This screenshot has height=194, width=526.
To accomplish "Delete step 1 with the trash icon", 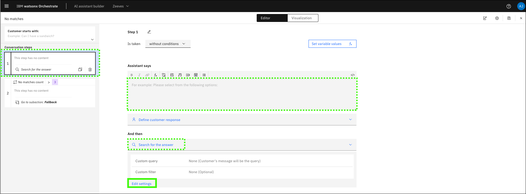I will (90, 69).
